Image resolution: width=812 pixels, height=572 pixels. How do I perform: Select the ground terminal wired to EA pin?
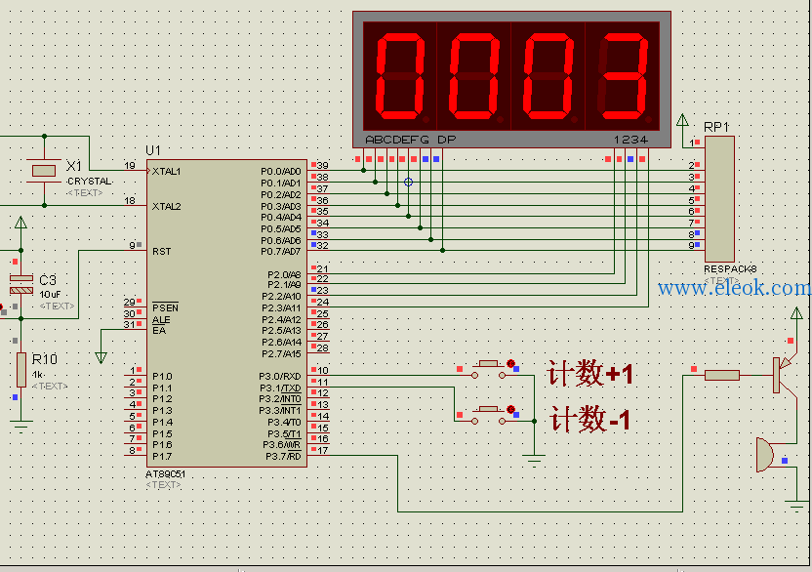pos(101,357)
